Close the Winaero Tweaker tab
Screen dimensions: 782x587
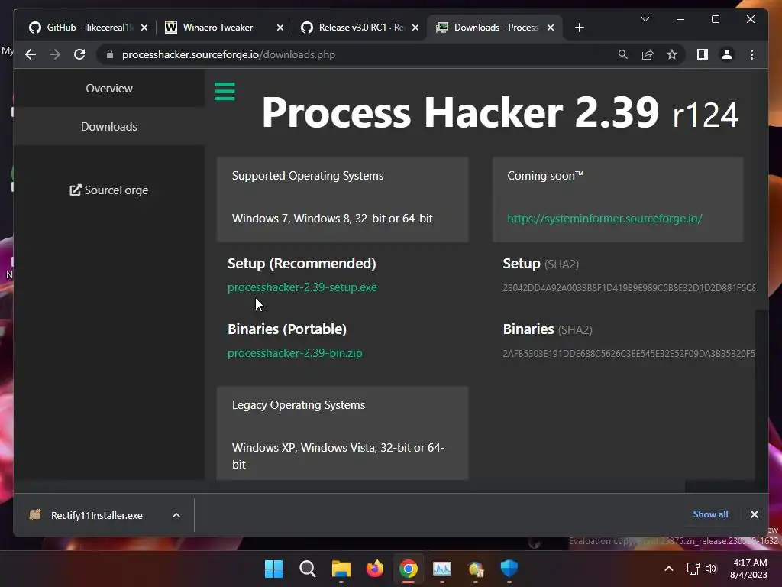coord(280,28)
